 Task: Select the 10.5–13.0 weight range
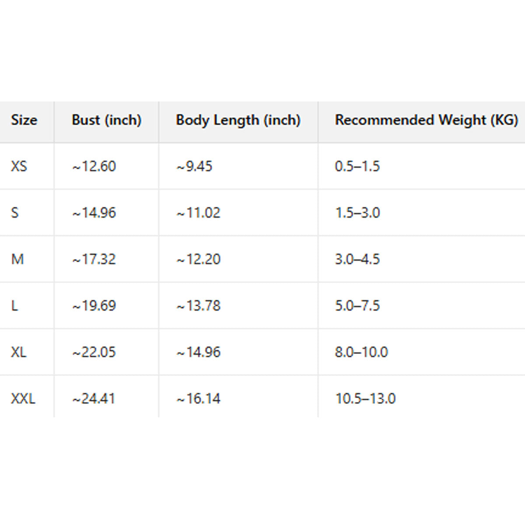tap(365, 399)
